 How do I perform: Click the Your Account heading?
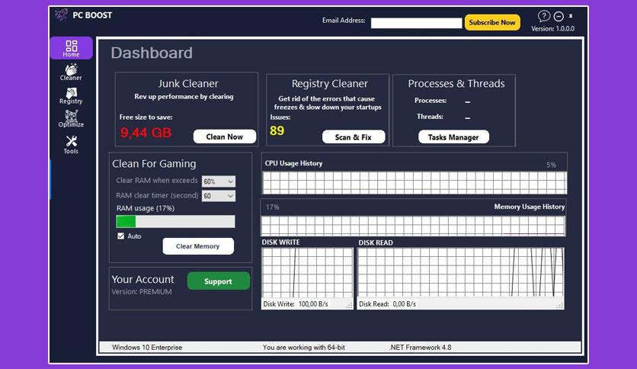[x=142, y=279]
